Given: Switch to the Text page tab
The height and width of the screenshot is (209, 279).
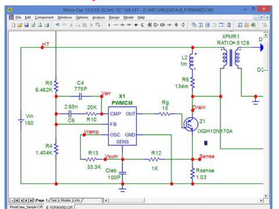Looking at the screenshot, I should (x=53, y=200).
